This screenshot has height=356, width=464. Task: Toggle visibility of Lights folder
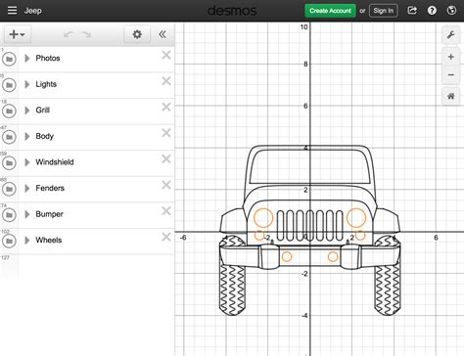click(9, 85)
